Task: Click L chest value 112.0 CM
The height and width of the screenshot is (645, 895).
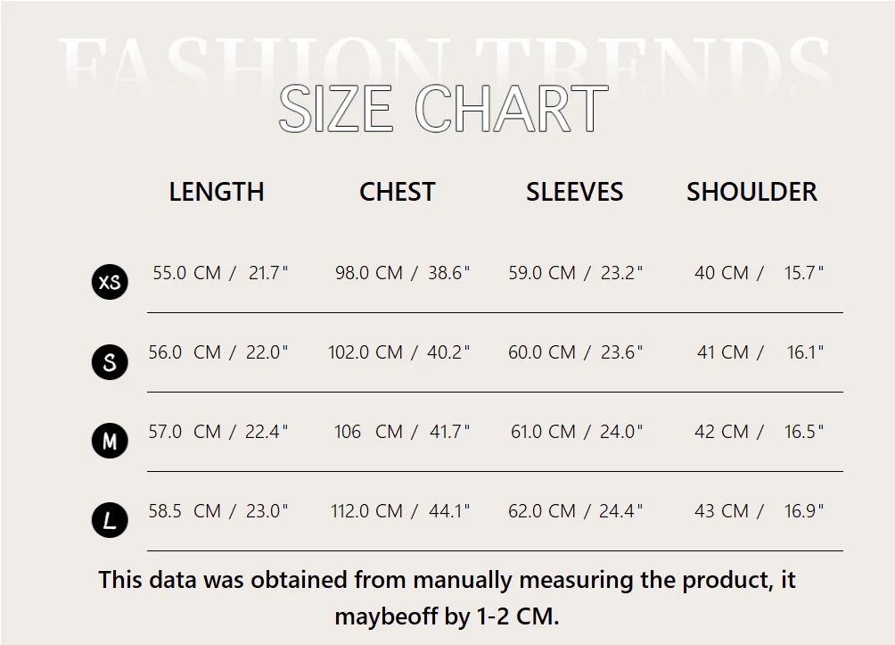Action: coord(367,511)
